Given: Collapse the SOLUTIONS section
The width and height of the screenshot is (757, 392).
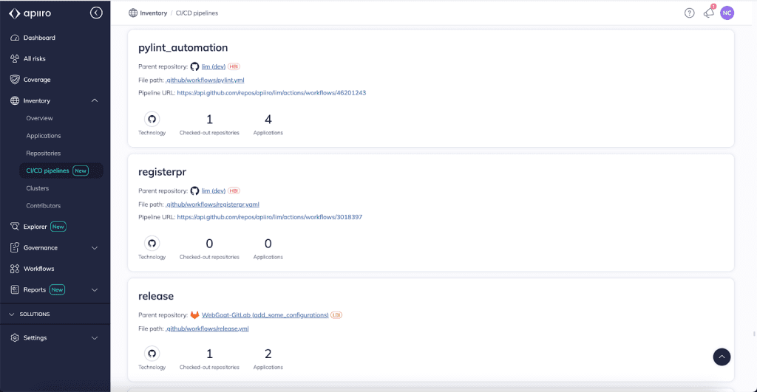Looking at the screenshot, I should (11, 314).
